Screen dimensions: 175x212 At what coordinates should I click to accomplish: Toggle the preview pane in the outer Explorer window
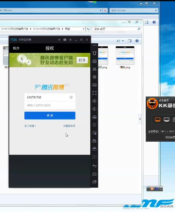tap(147, 22)
